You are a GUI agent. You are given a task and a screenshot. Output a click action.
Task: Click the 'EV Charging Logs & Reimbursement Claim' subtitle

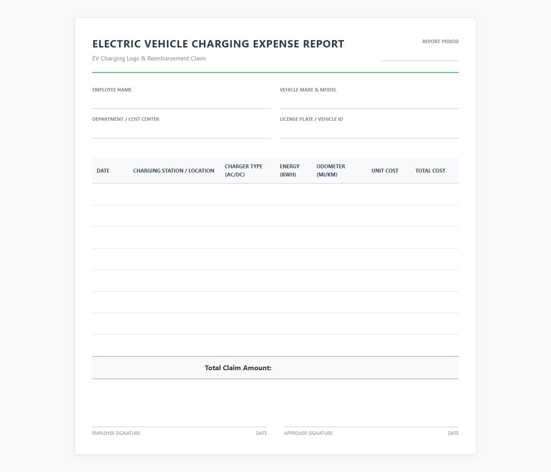[149, 58]
